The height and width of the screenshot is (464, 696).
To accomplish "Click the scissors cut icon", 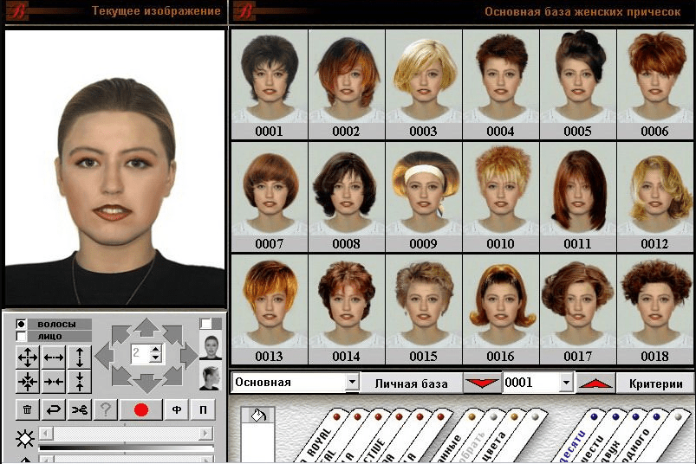I will tap(80, 410).
